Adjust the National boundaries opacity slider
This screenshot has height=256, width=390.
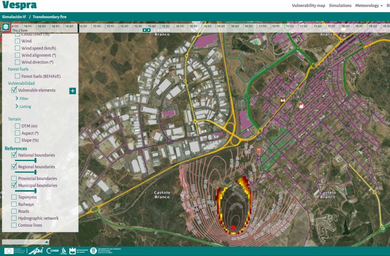(35, 160)
